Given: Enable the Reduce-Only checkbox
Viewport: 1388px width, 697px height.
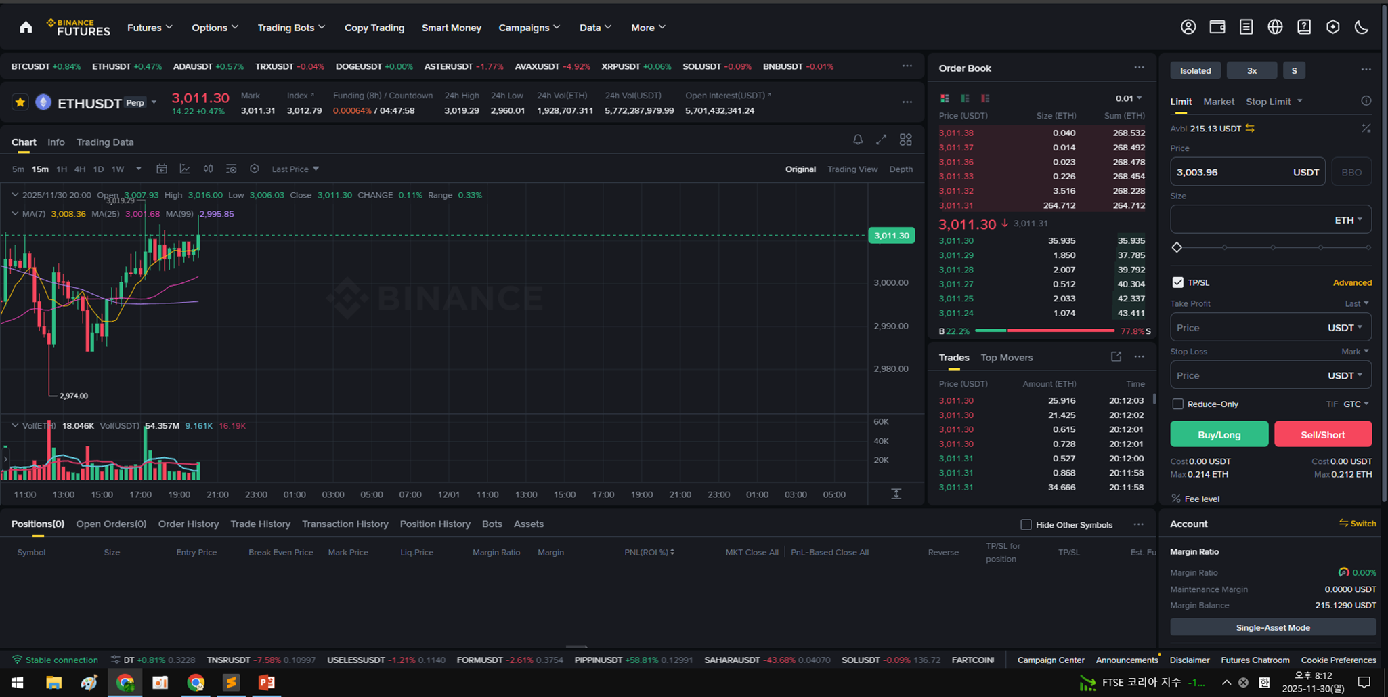Looking at the screenshot, I should click(x=1178, y=404).
